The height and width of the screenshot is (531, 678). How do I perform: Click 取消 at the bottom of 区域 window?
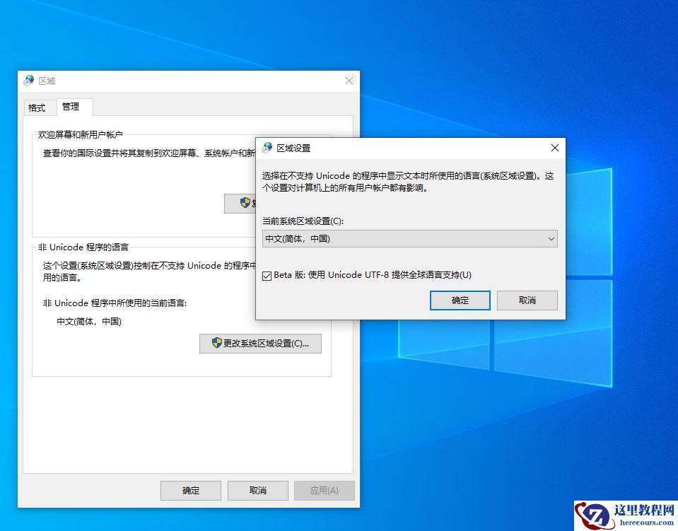coord(257,490)
